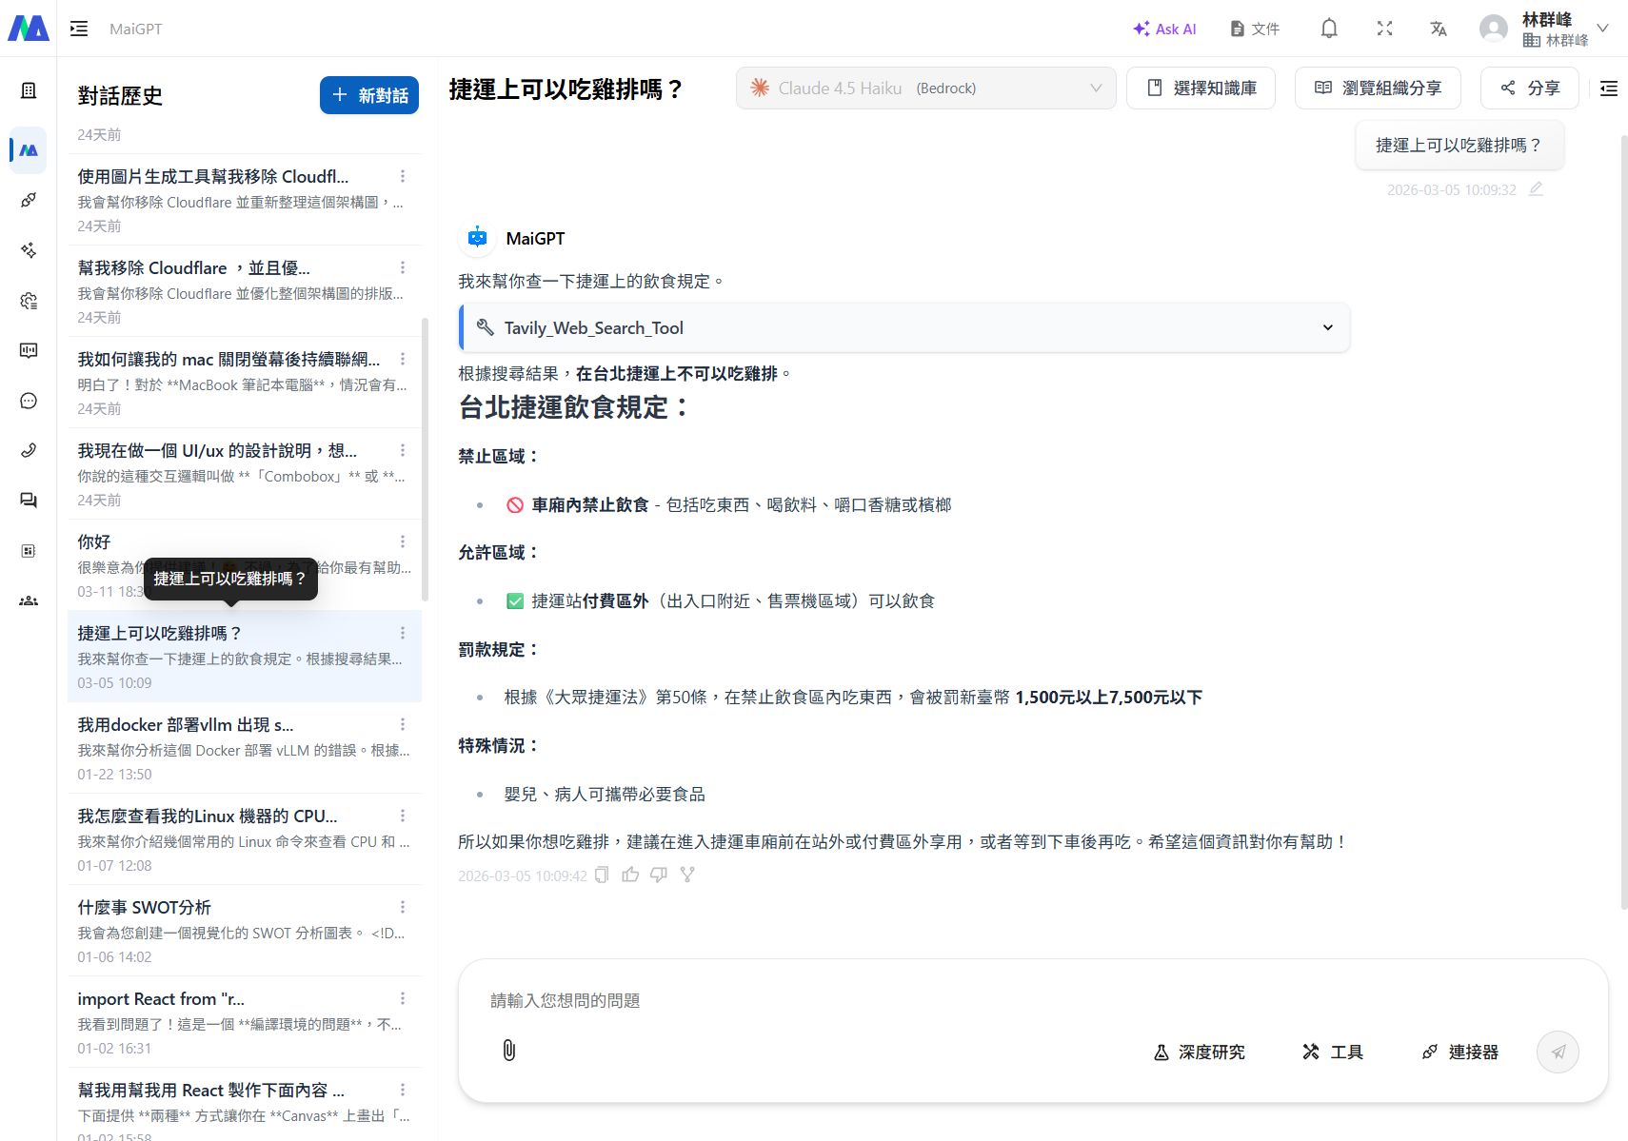Attach a file using the paperclip icon
The image size is (1628, 1141).
pos(508,1051)
